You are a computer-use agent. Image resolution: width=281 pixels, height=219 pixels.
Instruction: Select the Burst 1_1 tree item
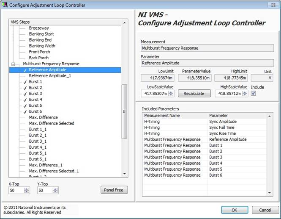click(38, 129)
